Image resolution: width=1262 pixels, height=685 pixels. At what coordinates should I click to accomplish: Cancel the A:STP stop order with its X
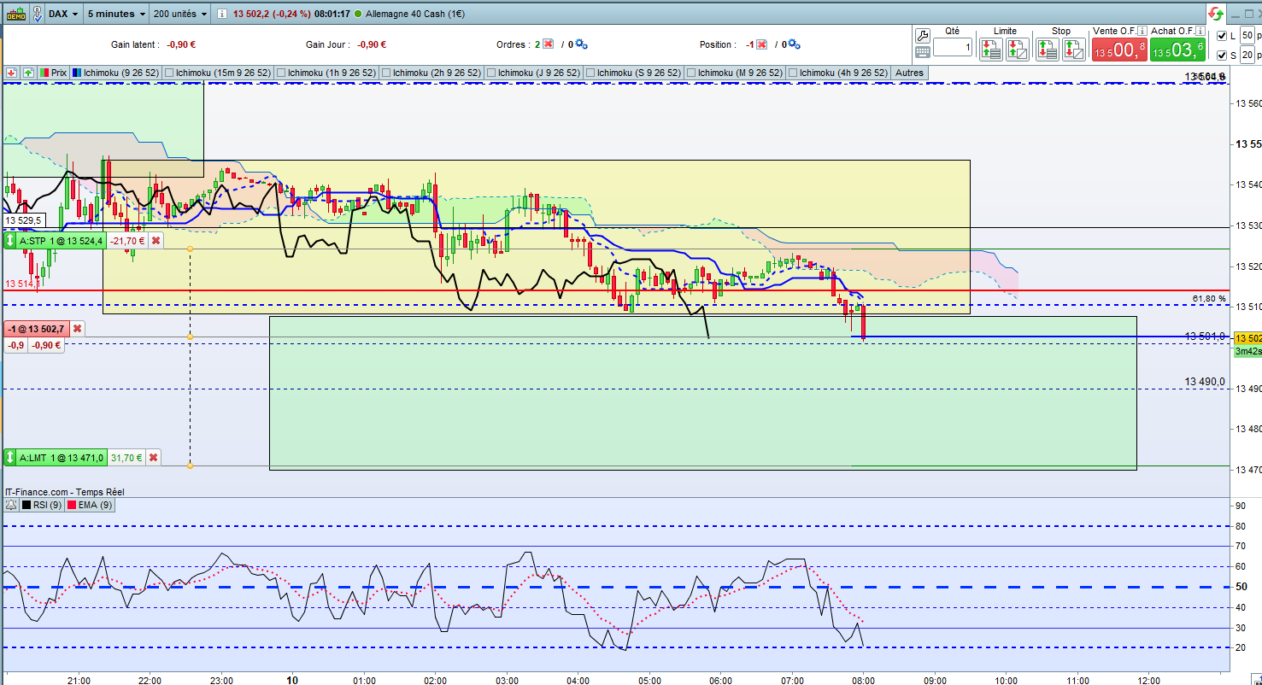[x=156, y=241]
